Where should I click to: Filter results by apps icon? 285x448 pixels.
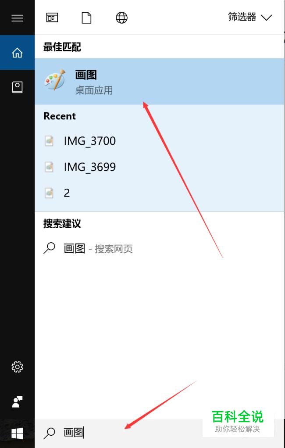tap(52, 18)
